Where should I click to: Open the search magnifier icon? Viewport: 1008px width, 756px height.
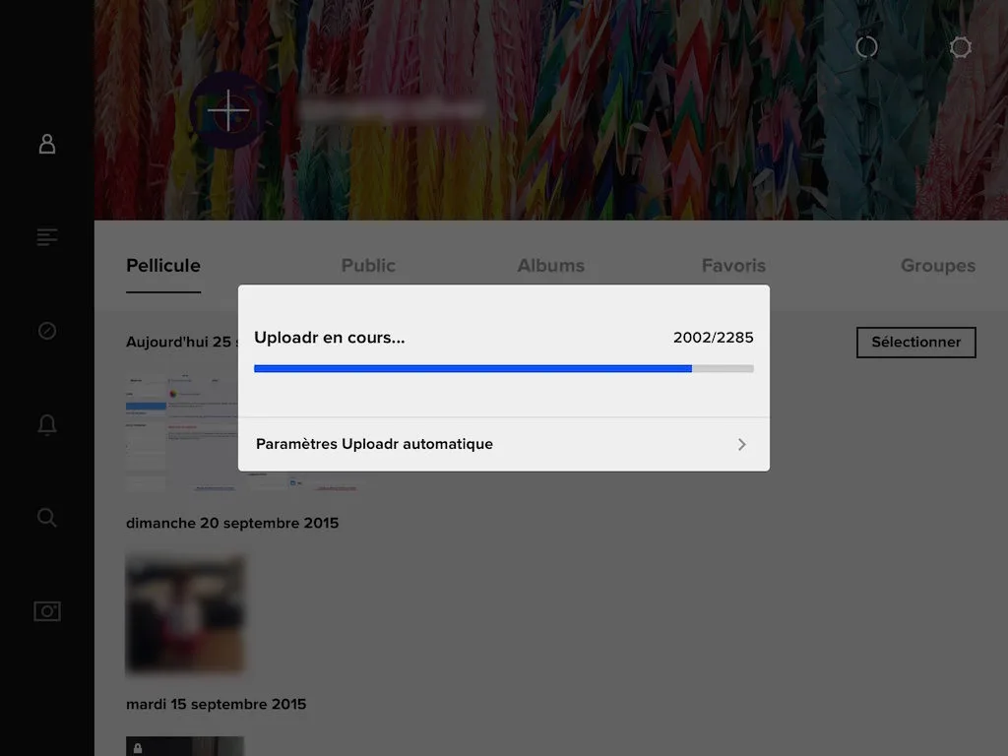click(x=47, y=518)
